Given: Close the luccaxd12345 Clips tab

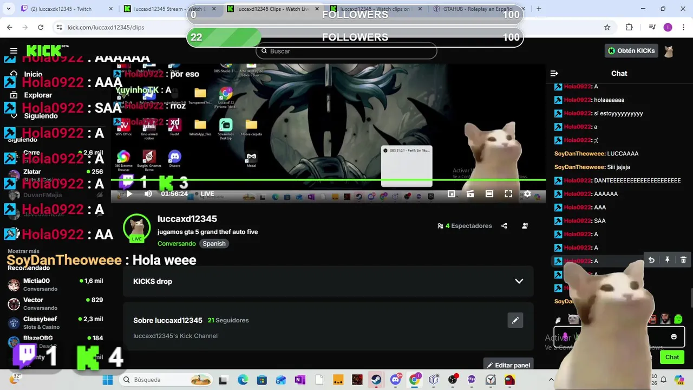Looking at the screenshot, I should (317, 9).
